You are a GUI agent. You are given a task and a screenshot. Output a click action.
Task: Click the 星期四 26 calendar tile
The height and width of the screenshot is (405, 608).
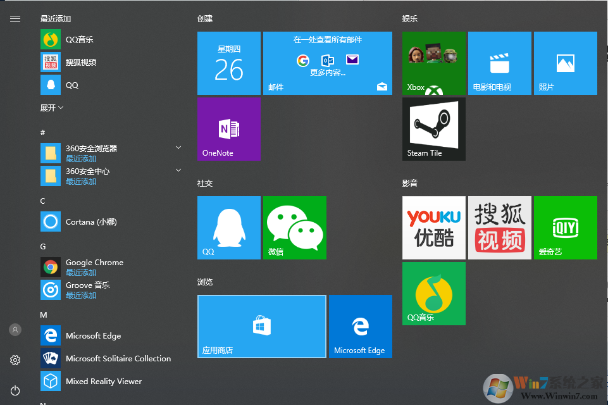point(228,63)
